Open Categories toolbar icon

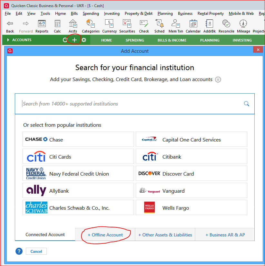pos(91,26)
